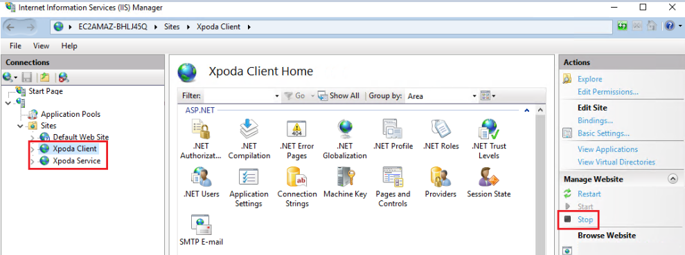
Task: Click Explore in Actions pane
Action: coord(589,79)
